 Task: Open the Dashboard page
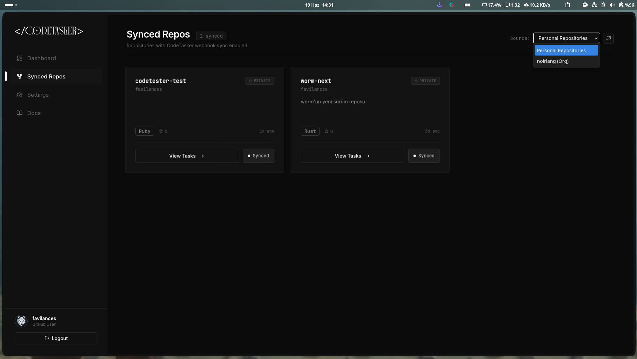56,58
